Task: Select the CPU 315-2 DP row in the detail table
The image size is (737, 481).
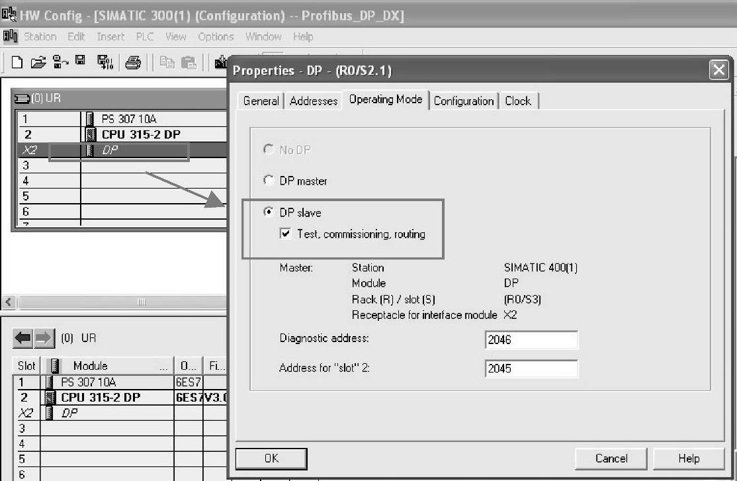Action: click(120, 398)
